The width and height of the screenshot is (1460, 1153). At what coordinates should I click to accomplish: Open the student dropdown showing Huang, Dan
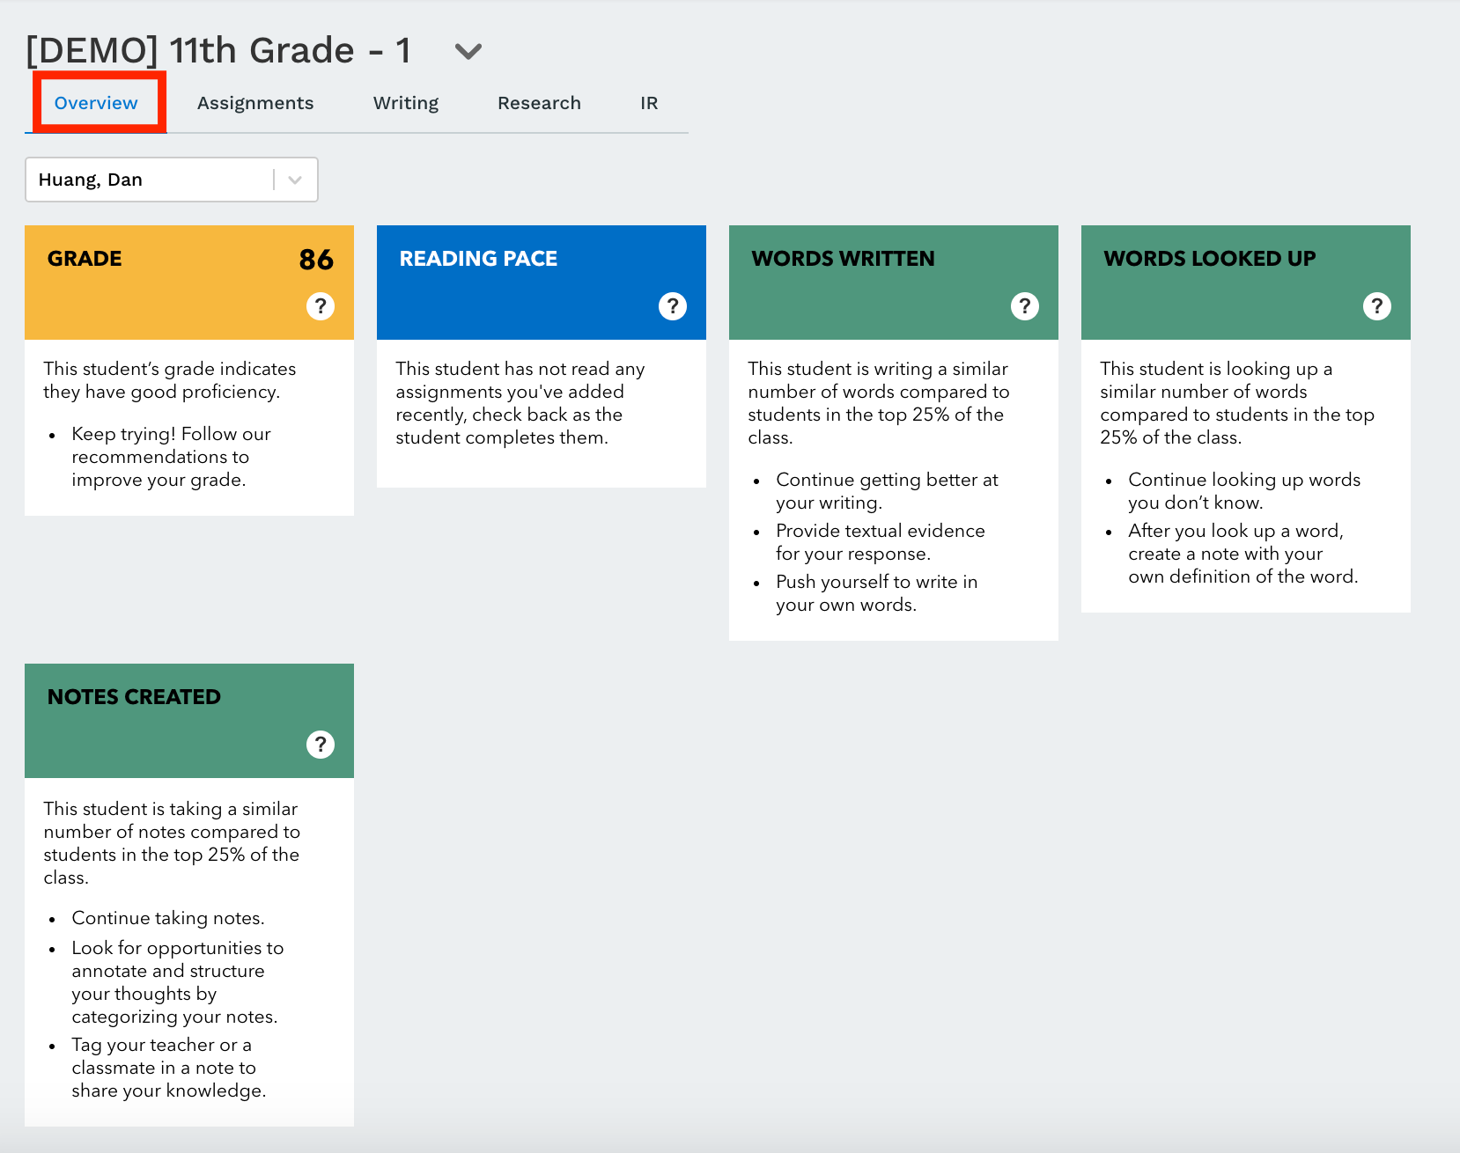point(172,180)
